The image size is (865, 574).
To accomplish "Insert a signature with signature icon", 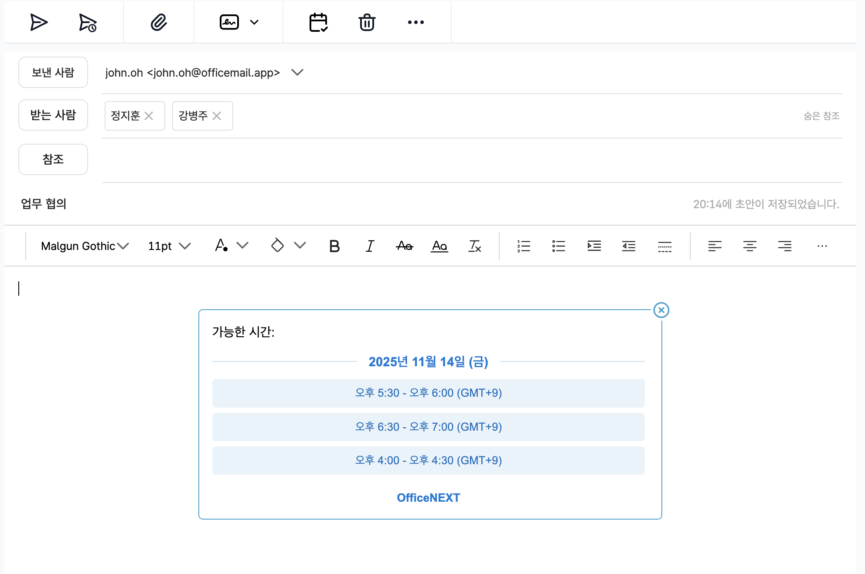I will [229, 22].
